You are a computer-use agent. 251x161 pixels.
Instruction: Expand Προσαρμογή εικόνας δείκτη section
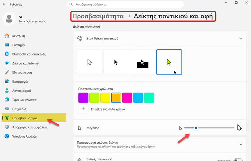(241, 144)
